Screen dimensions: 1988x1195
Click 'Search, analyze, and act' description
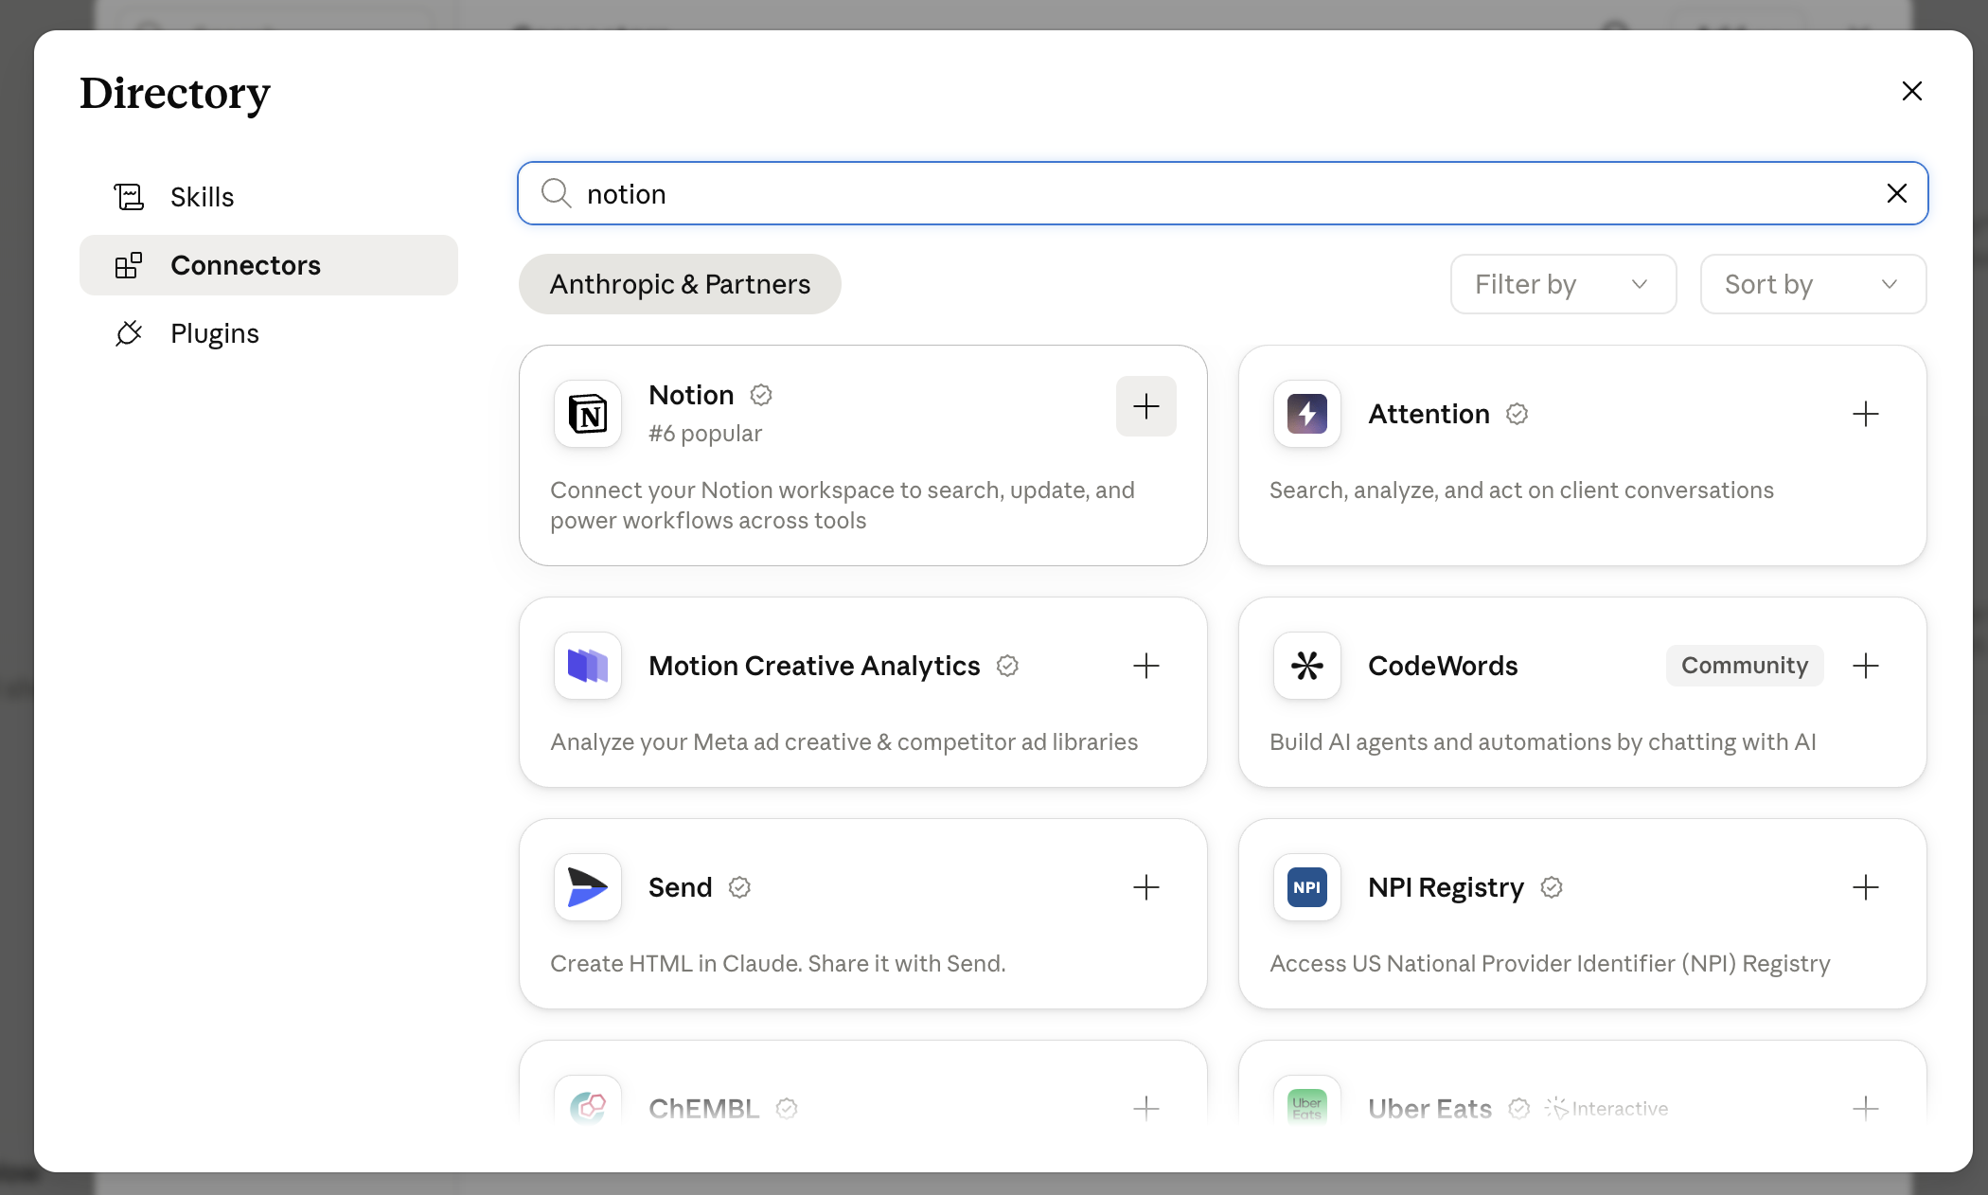pyautogui.click(x=1521, y=490)
